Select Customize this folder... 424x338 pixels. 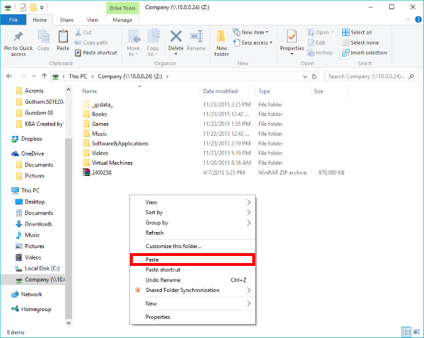click(x=192, y=246)
